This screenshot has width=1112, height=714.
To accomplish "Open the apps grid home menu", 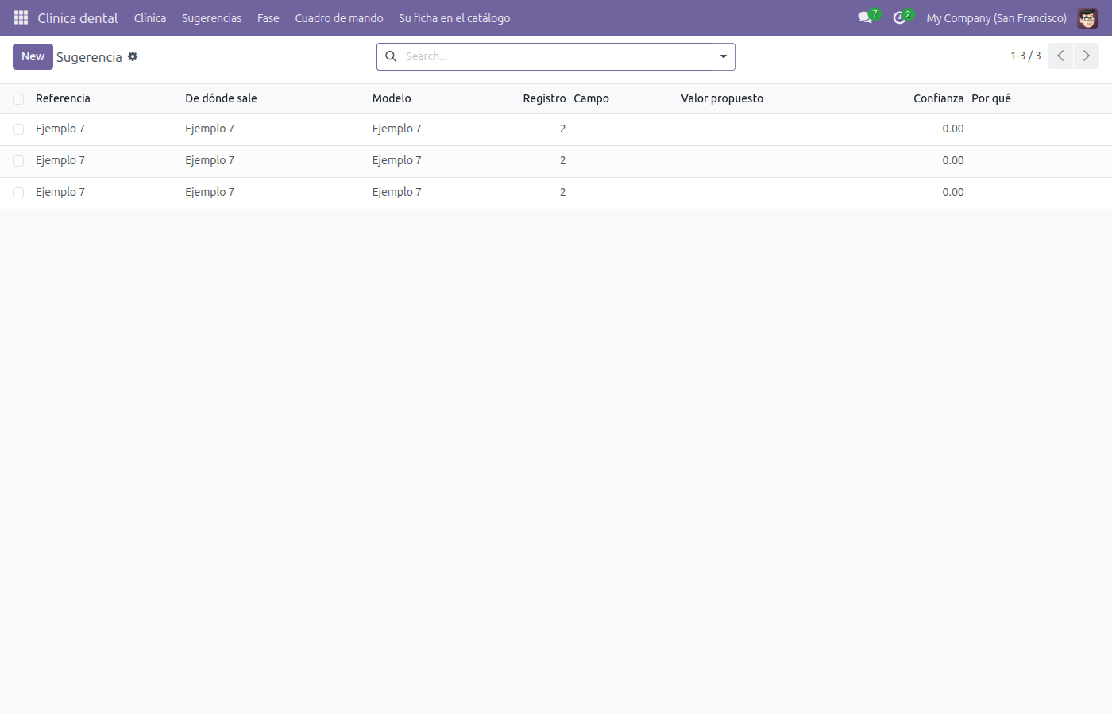I will click(x=21, y=17).
